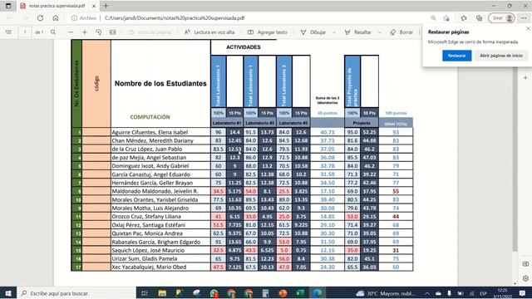
Task: Open the Windows Start menu
Action: (8, 293)
